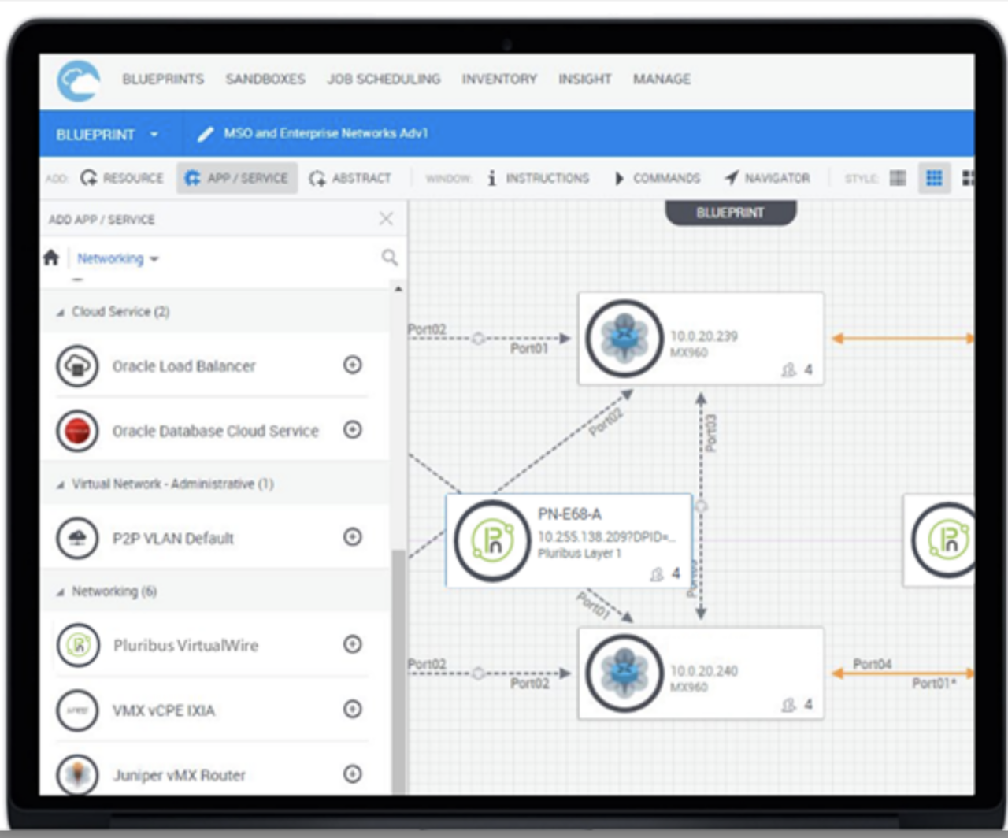Add P2P VLAN Default with plus
Screen dimensions: 1008x838
point(353,536)
